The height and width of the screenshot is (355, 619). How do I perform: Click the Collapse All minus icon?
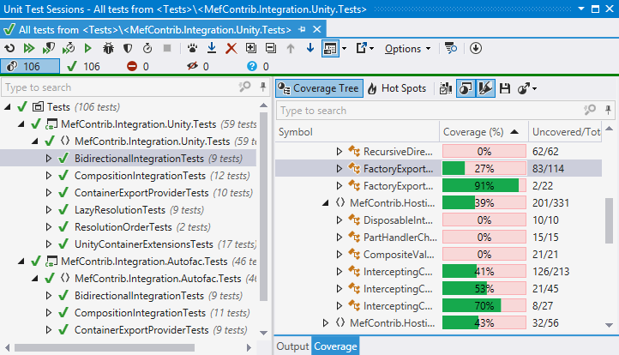coord(270,48)
